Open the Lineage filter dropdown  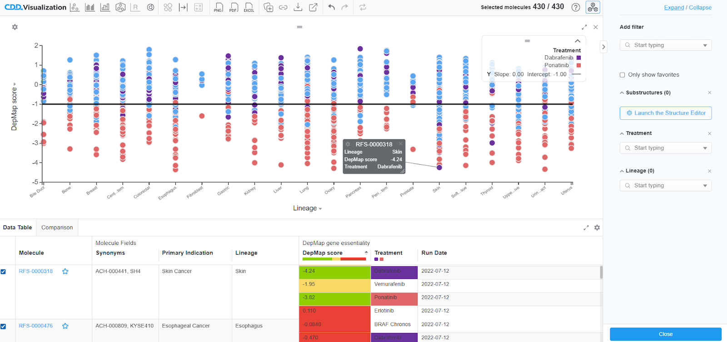[666, 186]
